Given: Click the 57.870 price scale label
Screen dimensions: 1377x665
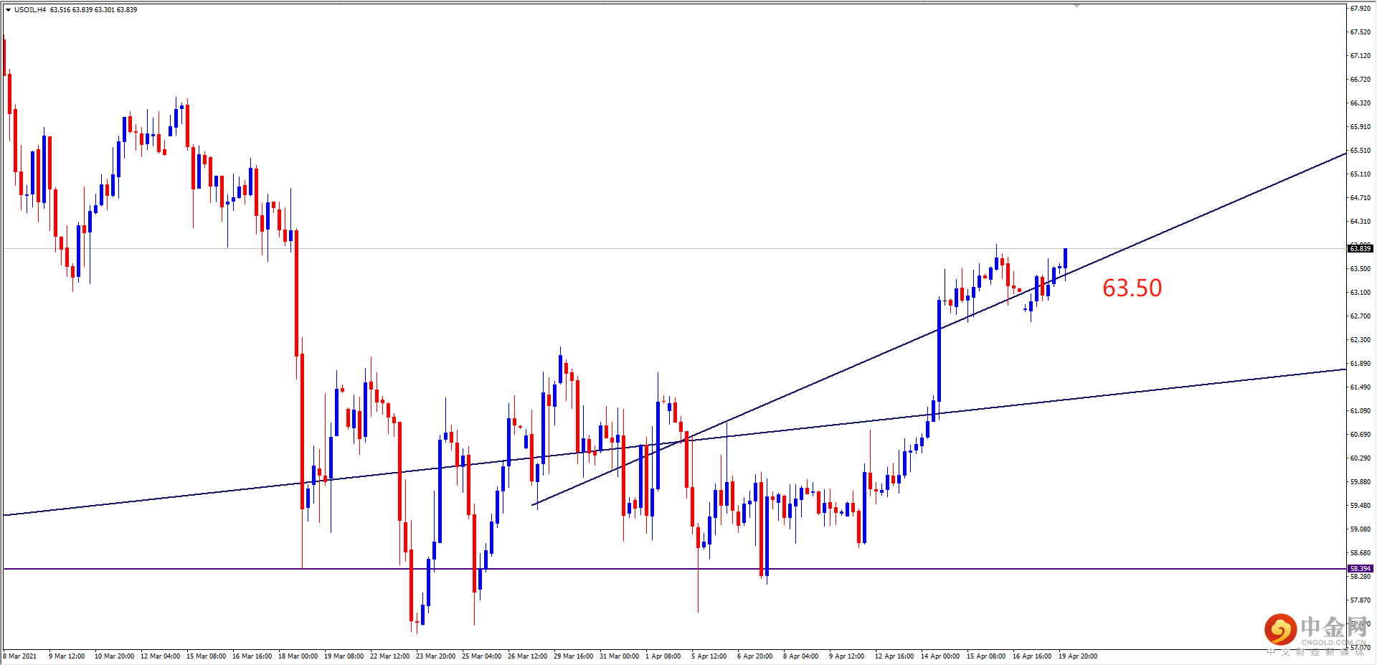Looking at the screenshot, I should (x=1360, y=600).
